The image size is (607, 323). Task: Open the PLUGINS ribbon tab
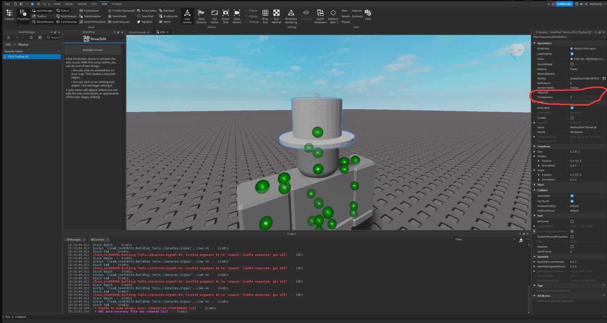coord(117,4)
